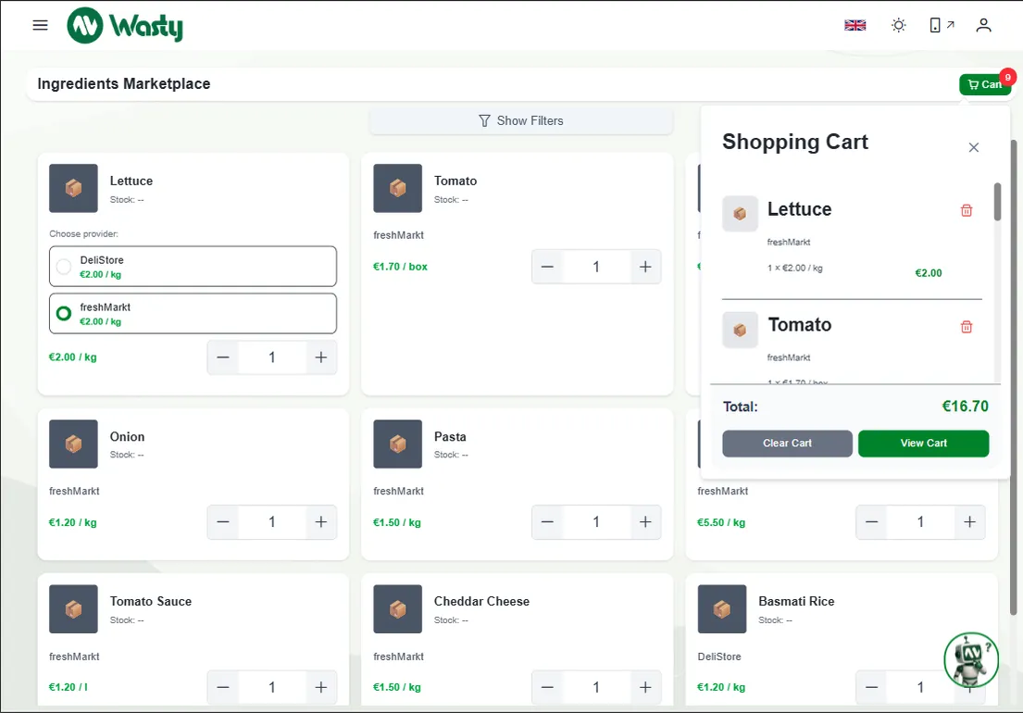Decrease Pasta quantity with minus button
Image resolution: width=1023 pixels, height=713 pixels.
click(x=547, y=522)
